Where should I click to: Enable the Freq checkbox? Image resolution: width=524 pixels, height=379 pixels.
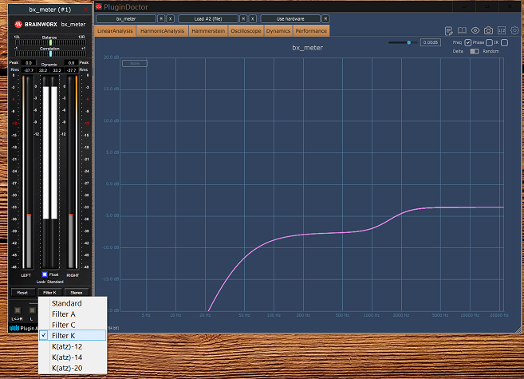coord(468,42)
